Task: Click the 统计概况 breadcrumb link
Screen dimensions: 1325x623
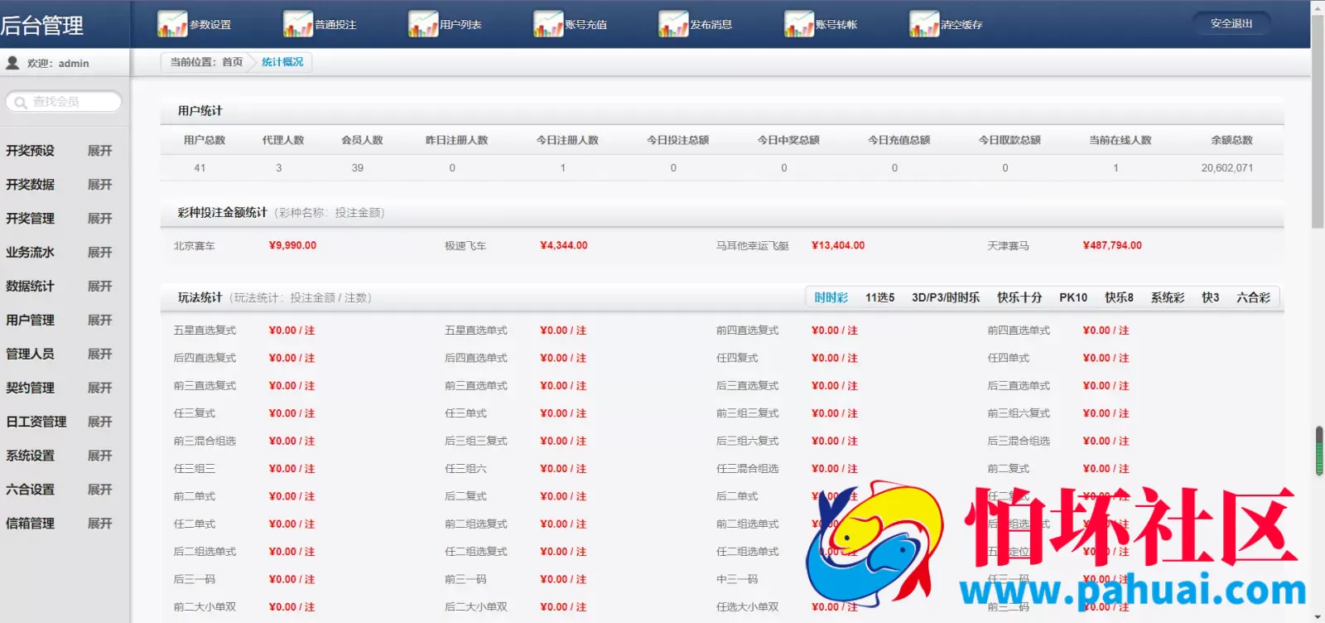Action: click(x=282, y=62)
